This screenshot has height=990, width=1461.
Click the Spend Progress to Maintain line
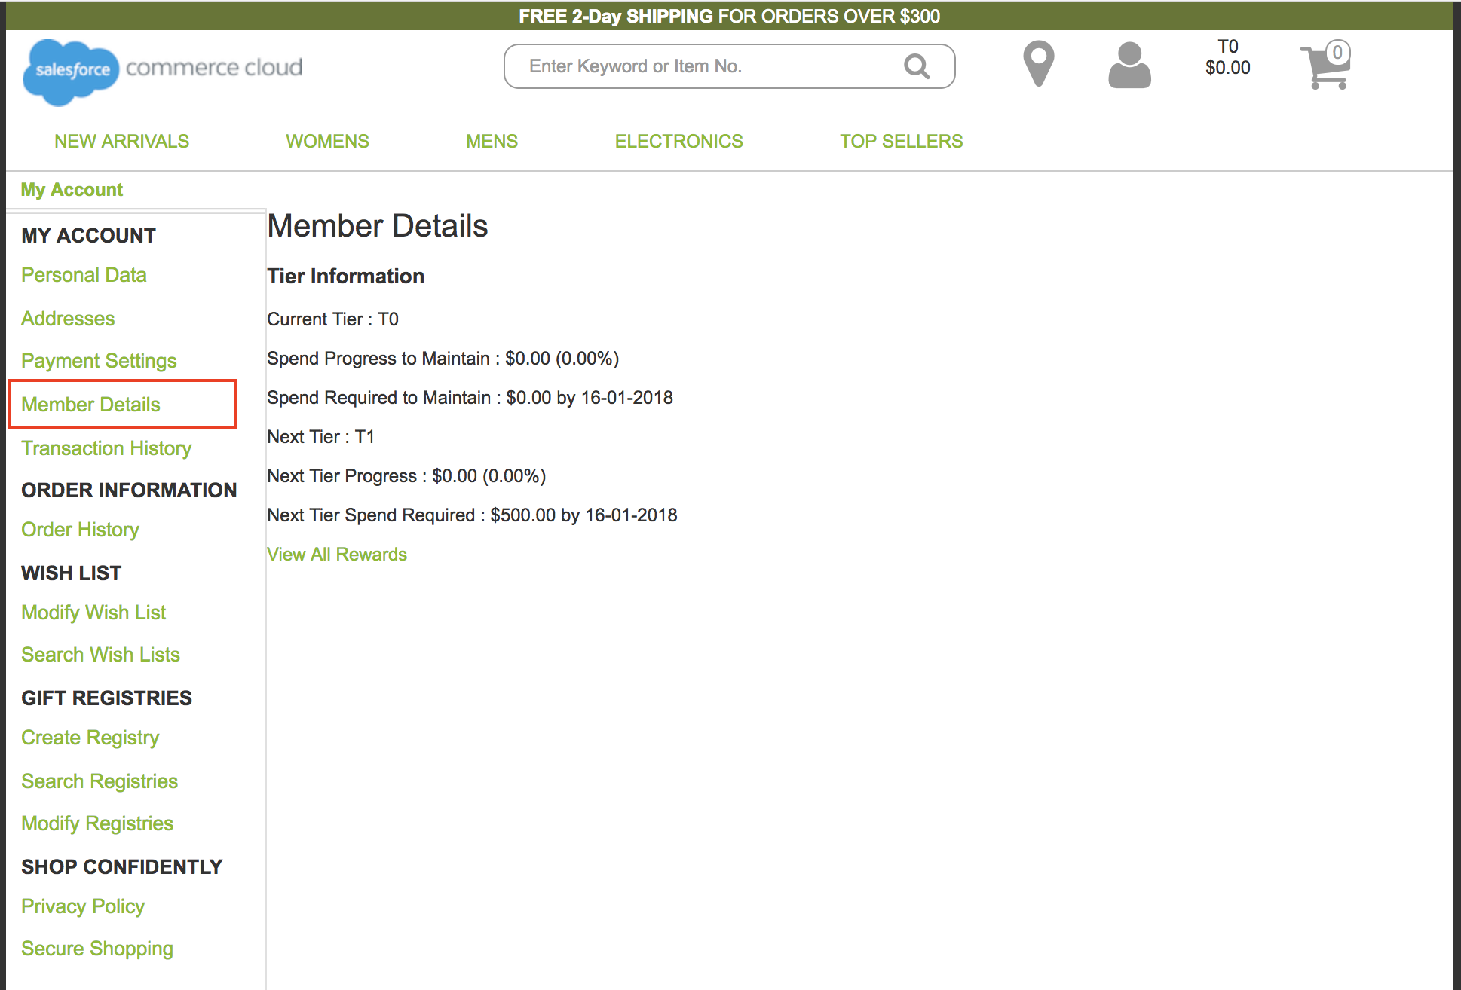tap(443, 359)
